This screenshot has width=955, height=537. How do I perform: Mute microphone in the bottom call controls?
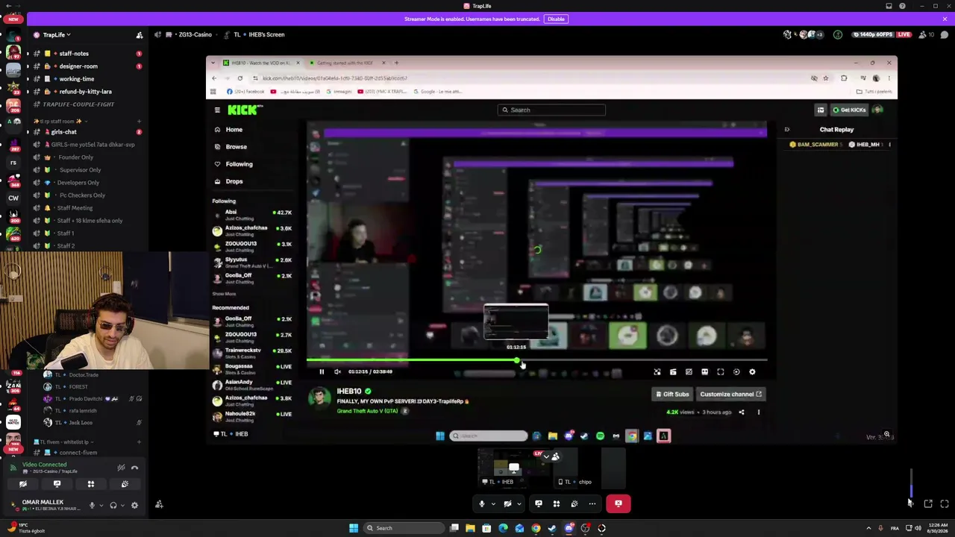[x=482, y=503]
